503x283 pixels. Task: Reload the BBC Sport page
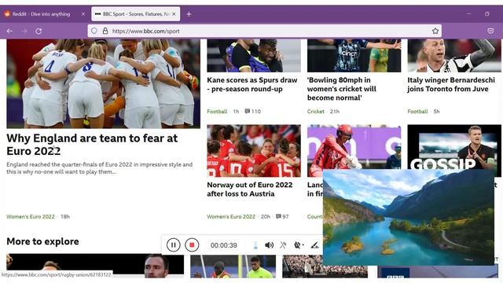coord(39,31)
